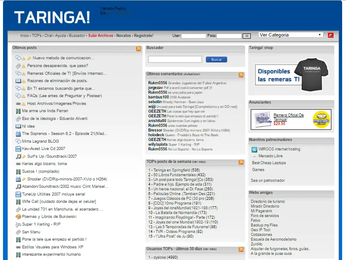Image resolution: width=346 pixels, height=260 pixels.
Task: Click RSS icon in Últimos posts header
Action: pyautogui.click(x=139, y=49)
